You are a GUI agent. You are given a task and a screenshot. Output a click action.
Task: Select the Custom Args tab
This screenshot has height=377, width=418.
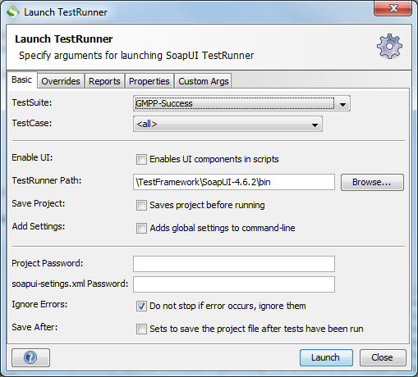203,81
